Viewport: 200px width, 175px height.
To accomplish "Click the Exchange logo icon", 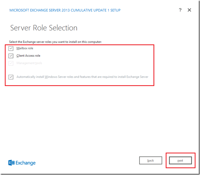I will click(11, 163).
